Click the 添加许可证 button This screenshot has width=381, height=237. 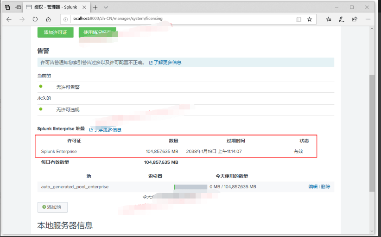coord(56,32)
